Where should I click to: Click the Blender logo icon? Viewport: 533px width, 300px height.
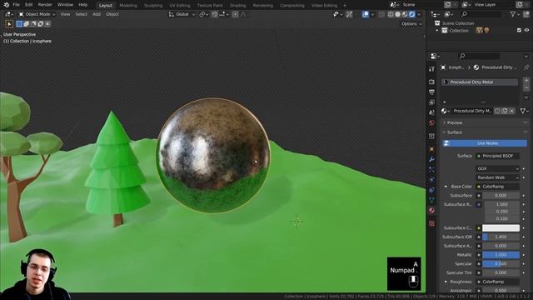[x=7, y=5]
